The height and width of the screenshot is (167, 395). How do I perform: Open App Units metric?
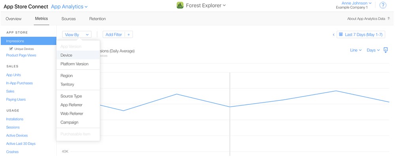coord(13,75)
